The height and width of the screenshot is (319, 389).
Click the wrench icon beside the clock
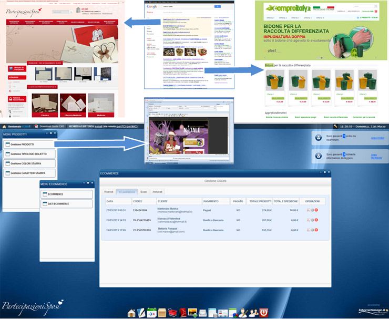point(335,126)
